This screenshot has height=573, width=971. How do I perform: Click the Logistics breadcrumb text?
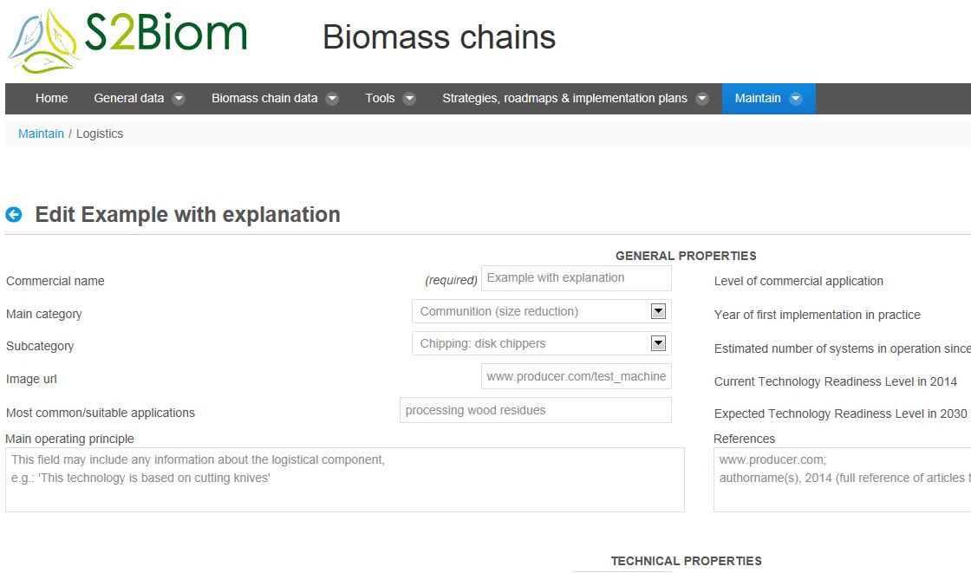pyautogui.click(x=100, y=133)
